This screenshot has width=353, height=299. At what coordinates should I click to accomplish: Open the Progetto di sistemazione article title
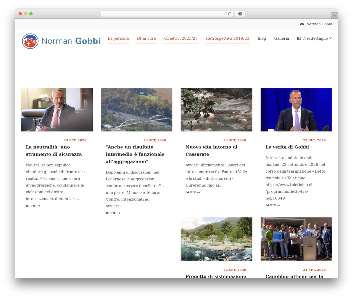tap(216, 276)
